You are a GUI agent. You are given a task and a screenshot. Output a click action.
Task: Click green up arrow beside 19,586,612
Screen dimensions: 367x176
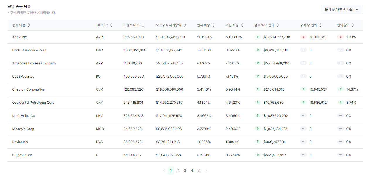click(x=303, y=103)
